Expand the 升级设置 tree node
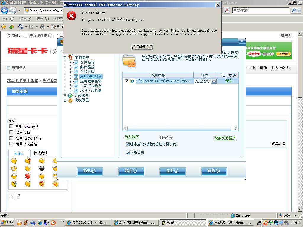 65,95
